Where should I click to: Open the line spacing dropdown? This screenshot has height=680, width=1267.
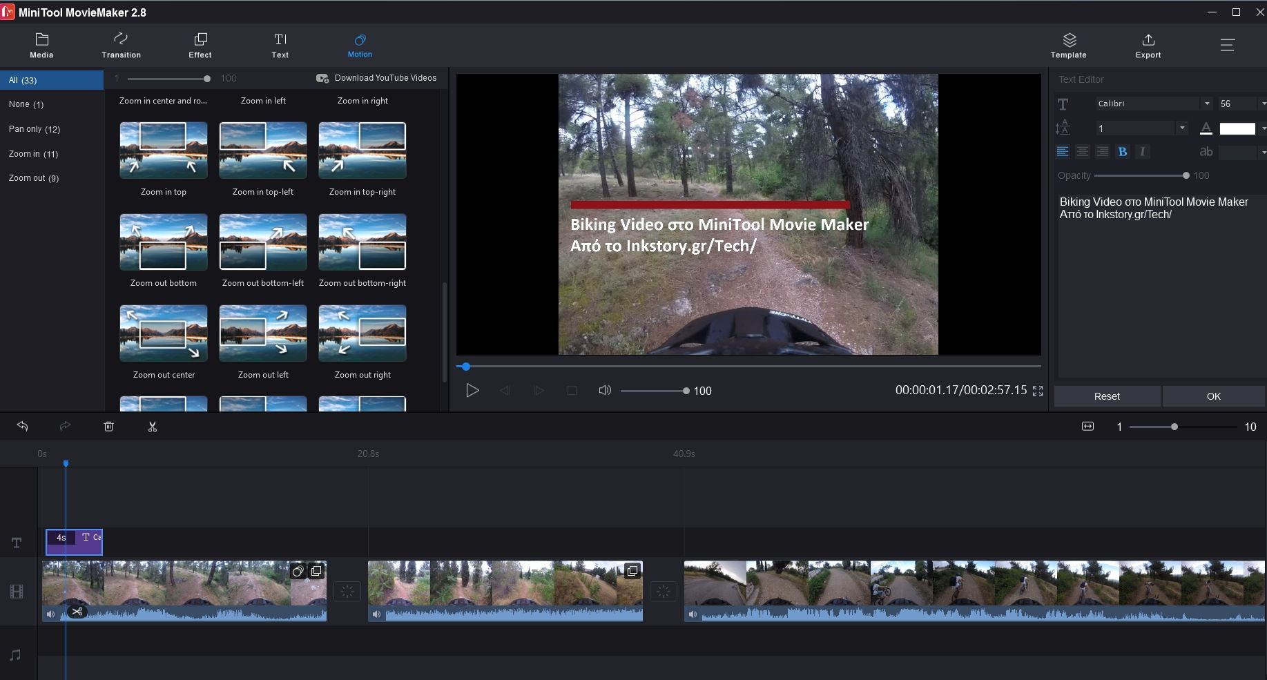[x=1182, y=128]
